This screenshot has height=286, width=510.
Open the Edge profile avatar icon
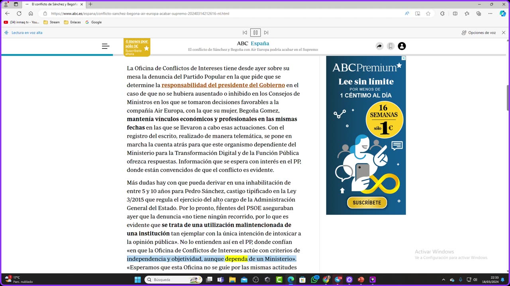click(x=6, y=4)
